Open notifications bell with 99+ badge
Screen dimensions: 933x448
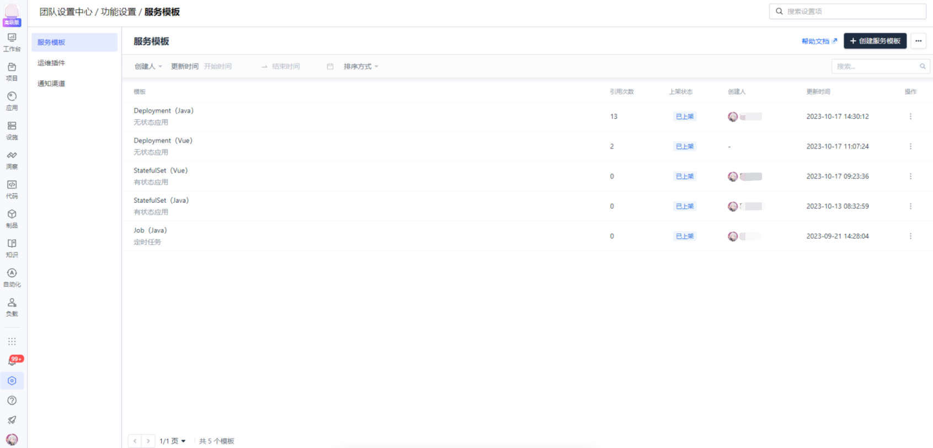(x=12, y=361)
